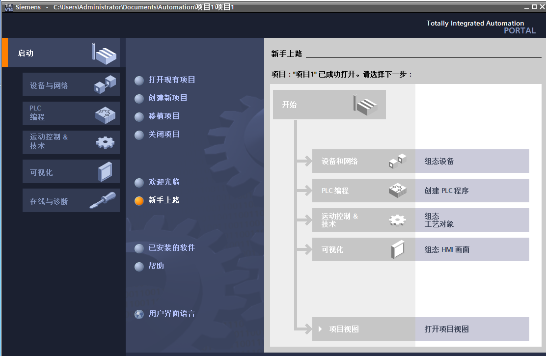Click the 打开项目视图 button
The height and width of the screenshot is (356, 546).
click(x=472, y=329)
